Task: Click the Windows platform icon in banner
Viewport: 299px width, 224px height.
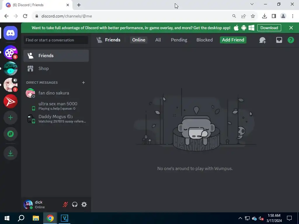Action: pos(251,28)
